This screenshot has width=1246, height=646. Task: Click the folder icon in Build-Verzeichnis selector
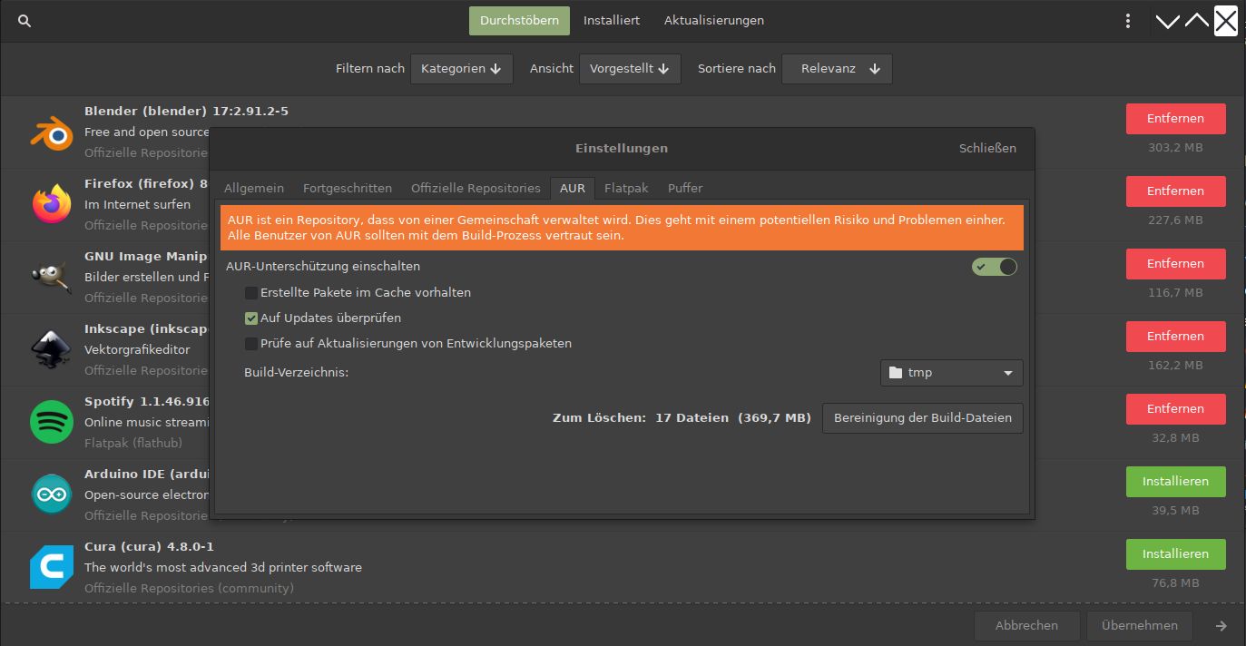coord(896,373)
